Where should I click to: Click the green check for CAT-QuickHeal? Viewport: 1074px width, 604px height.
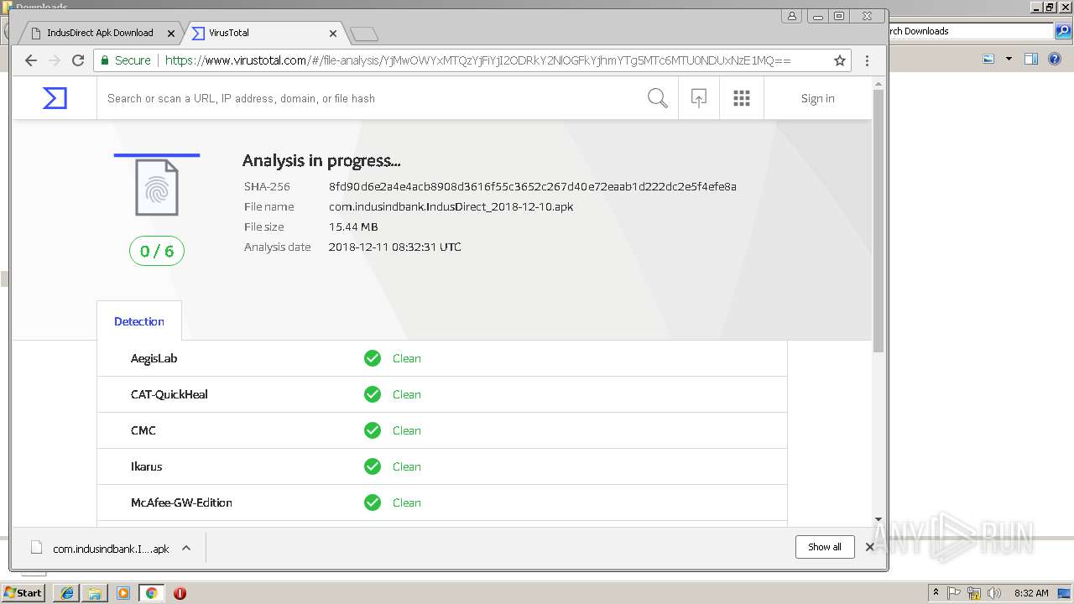[373, 394]
